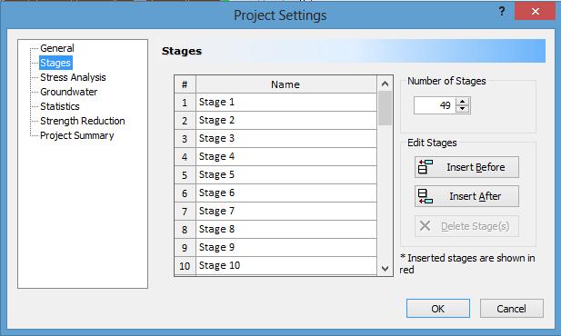This screenshot has width=561, height=336.
Task: Open the Groundwater settings page
Action: point(69,92)
